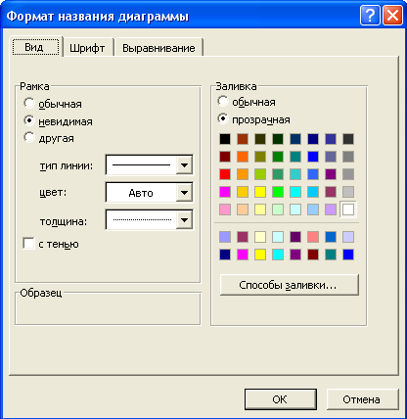Pick the bright green swatch in fourth row
Viewport: 407px width, 419px height.
click(x=278, y=192)
